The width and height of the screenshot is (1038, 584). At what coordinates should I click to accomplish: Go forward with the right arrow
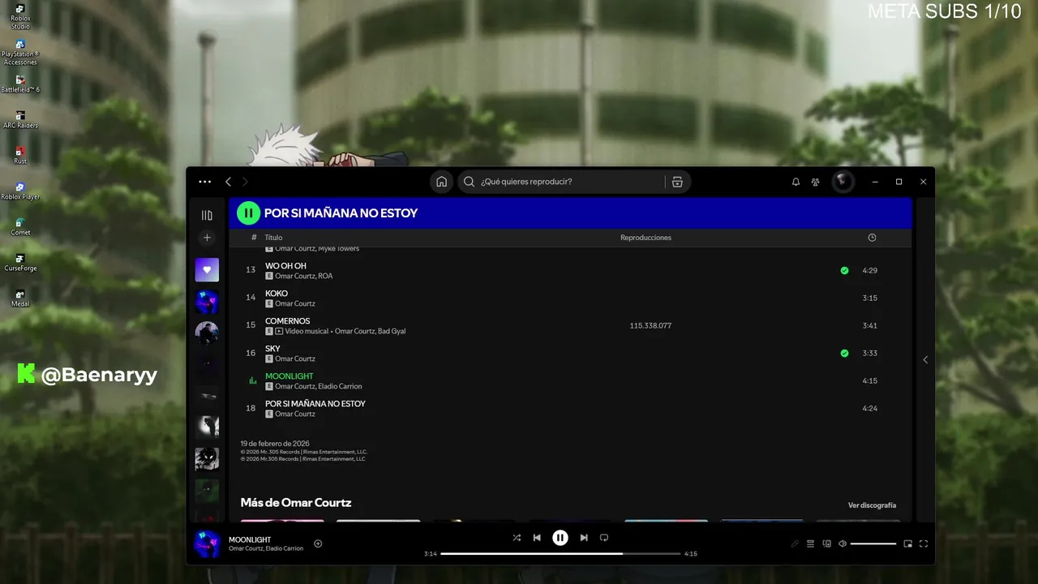245,182
